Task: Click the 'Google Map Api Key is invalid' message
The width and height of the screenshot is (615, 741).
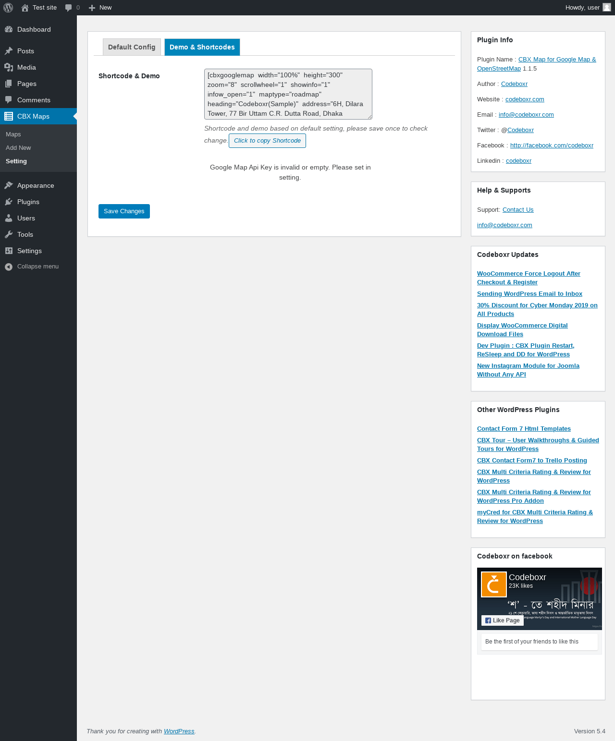Action: pyautogui.click(x=290, y=172)
